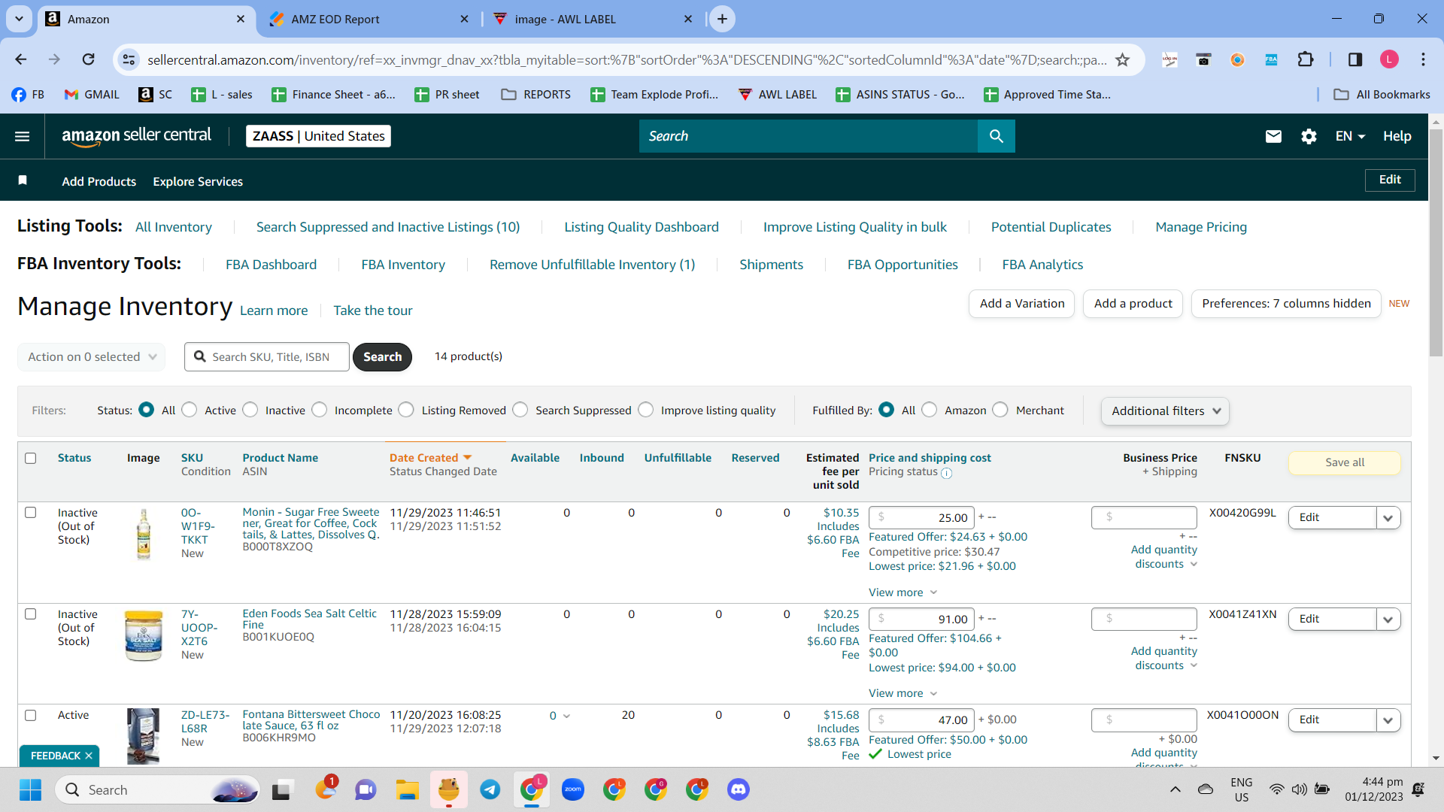Dismiss the FEEDBACK widget with its X
The height and width of the screenshot is (812, 1444).
89,756
